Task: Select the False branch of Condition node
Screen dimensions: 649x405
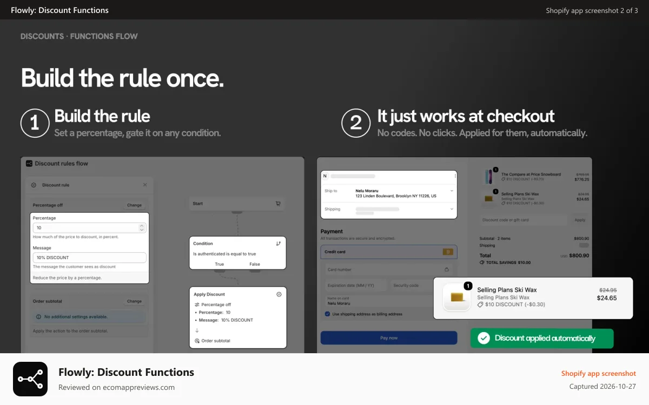Action: (255, 264)
